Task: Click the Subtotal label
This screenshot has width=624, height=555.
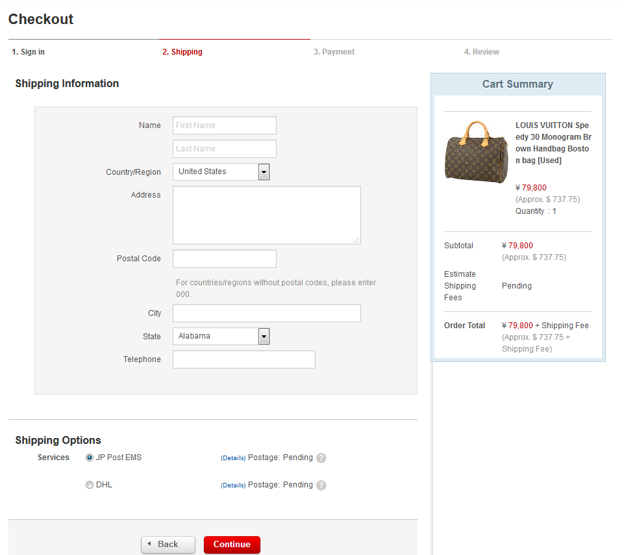Action: (x=458, y=246)
